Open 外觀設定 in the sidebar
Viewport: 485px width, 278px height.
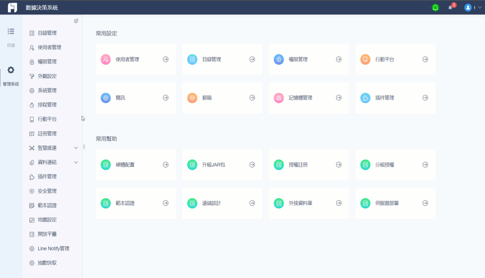coord(53,76)
